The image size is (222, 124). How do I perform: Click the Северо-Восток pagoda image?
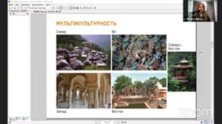(x=182, y=72)
